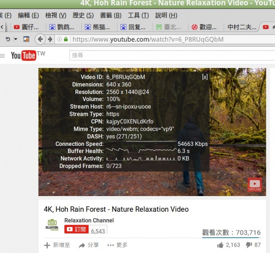Screen dimensions: 275x253
Task: Open the 熊猫... bookmark
Action: pyautogui.click(x=97, y=27)
